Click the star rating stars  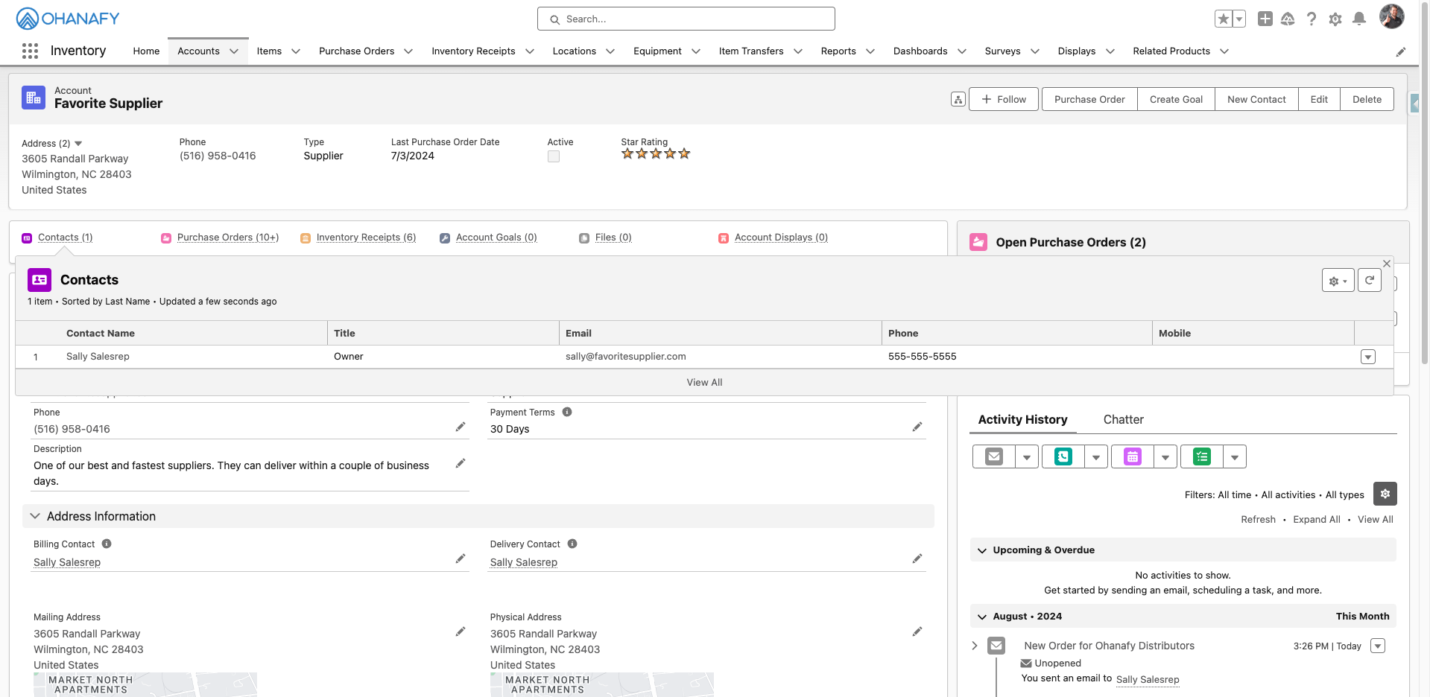(656, 154)
